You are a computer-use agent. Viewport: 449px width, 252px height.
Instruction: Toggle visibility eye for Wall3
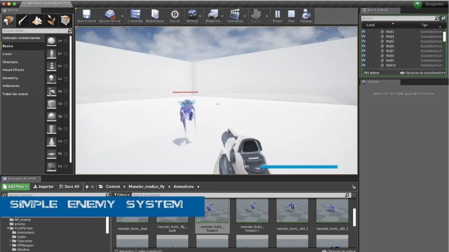click(x=363, y=32)
